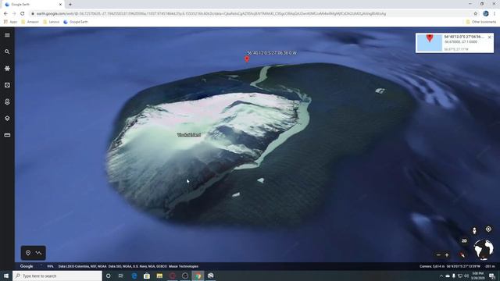Click the browser address bar URL
Viewport: 500px width, 281px height.
211,14
